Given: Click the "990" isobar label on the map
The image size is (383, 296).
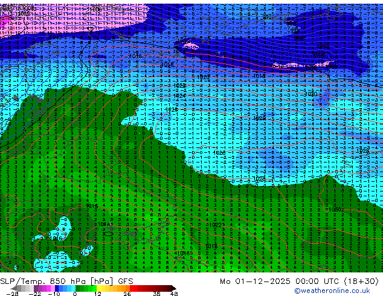Looking at the screenshot, I should point(267,17).
